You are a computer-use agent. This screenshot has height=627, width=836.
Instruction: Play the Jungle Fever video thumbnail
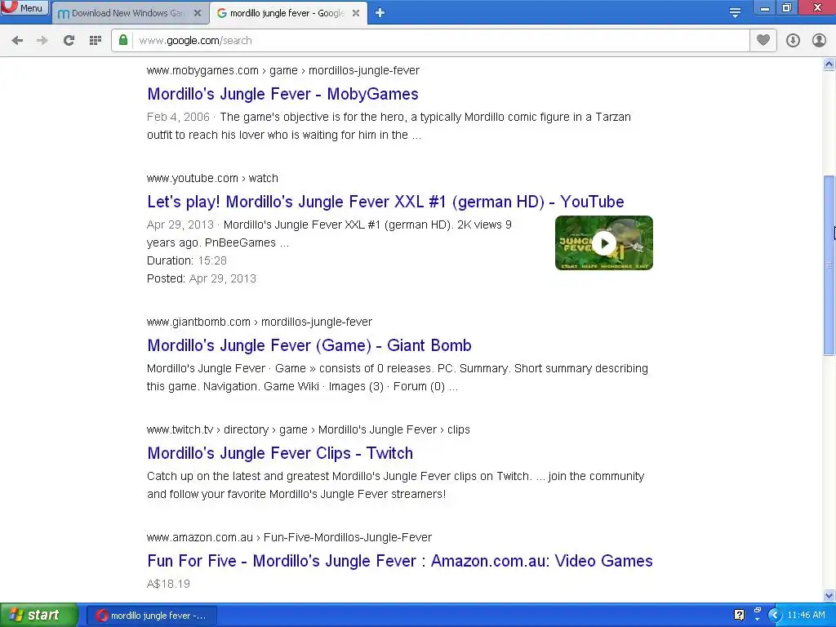604,243
